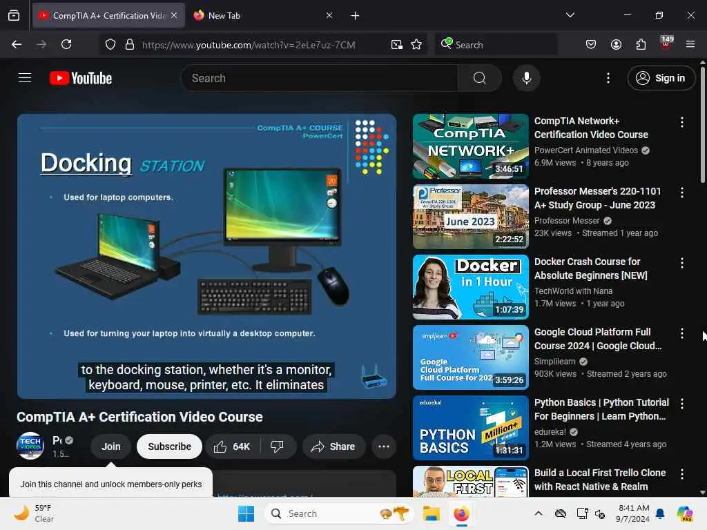The width and height of the screenshot is (707, 530).
Task: Go back in Firefox
Action: [17, 44]
